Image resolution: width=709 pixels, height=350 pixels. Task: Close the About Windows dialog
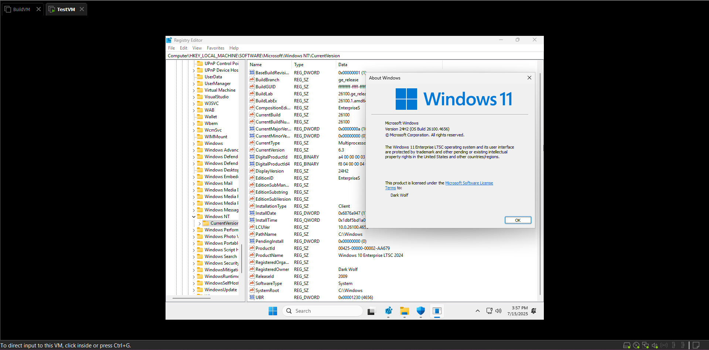coord(529,78)
